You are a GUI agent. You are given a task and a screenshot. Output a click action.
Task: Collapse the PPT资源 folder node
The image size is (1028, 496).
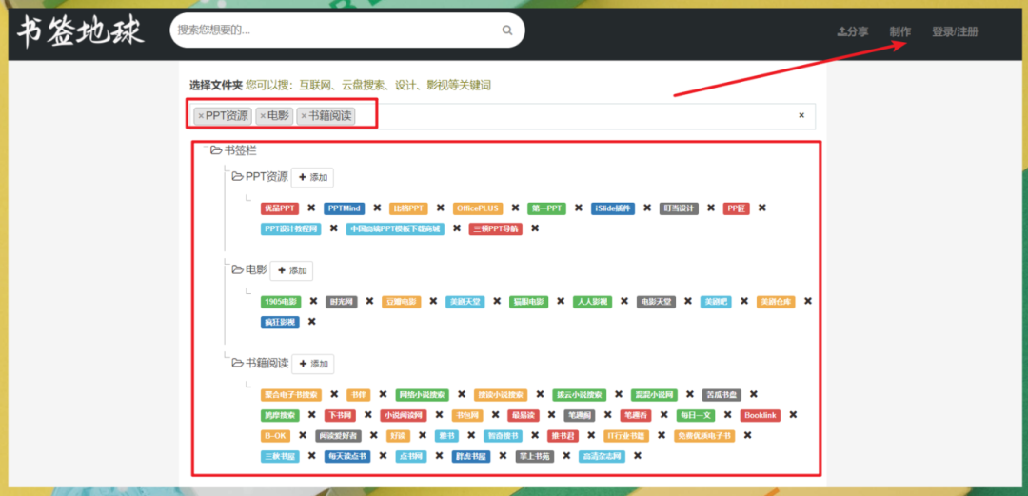[237, 176]
